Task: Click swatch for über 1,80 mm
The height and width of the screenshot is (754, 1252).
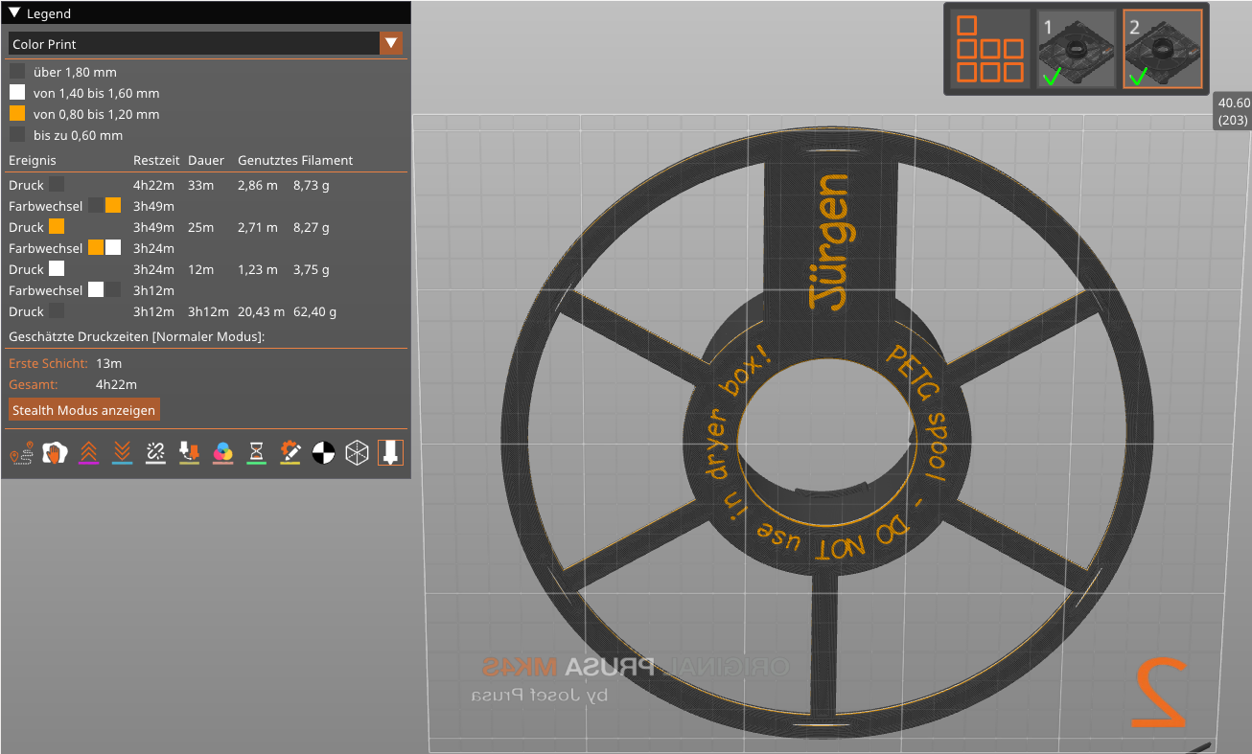Action: point(17,72)
